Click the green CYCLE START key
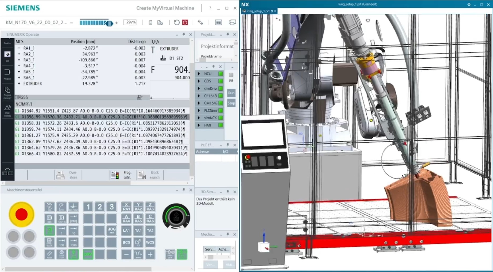 [73, 254]
